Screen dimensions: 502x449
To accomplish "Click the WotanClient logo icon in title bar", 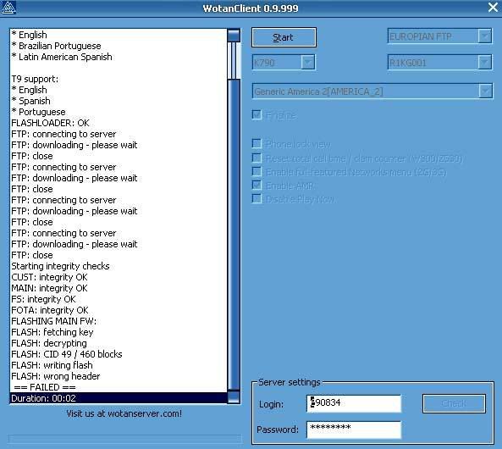I will tap(8, 8).
